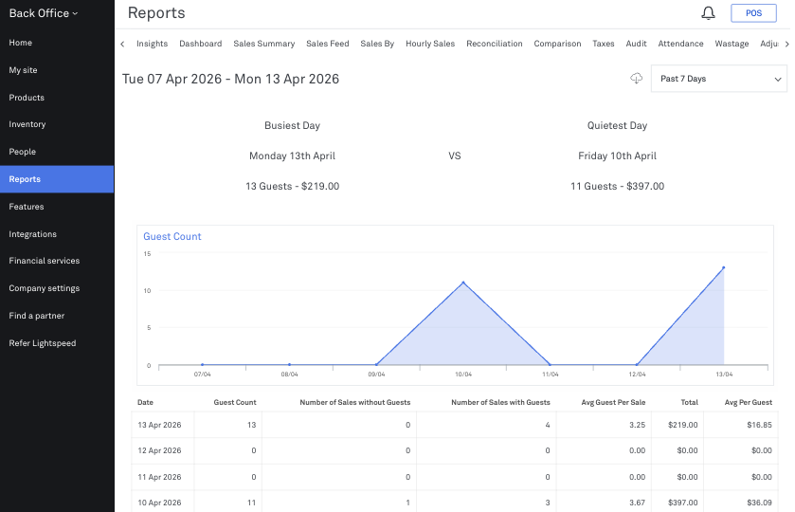Open the Audit tab

tap(636, 44)
